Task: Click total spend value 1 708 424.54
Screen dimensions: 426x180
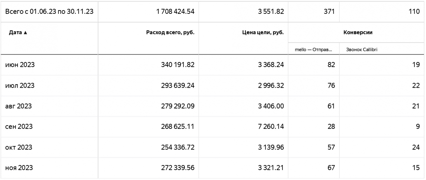Action: (x=175, y=11)
